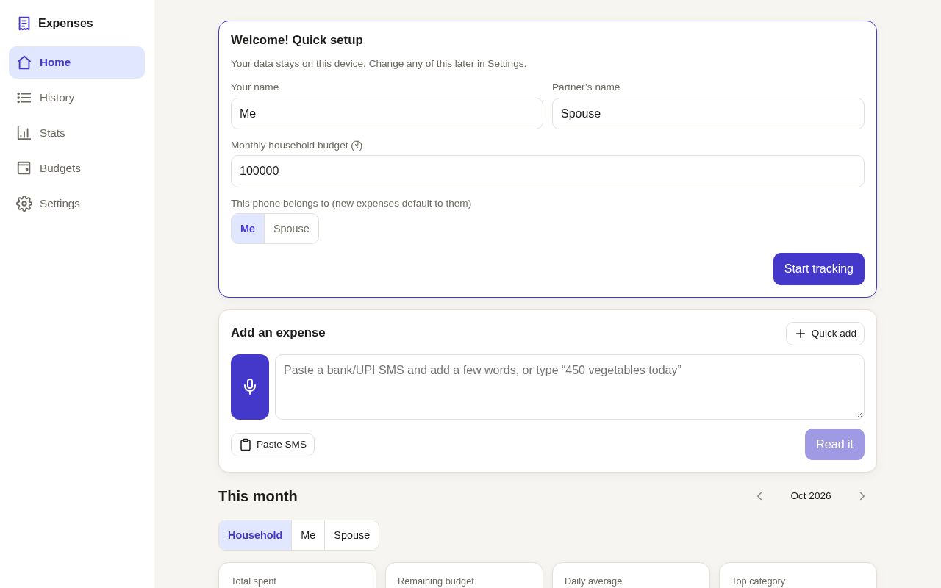Focus the Partner's name input field
Viewport: 941px width, 588px height.
pos(708,114)
